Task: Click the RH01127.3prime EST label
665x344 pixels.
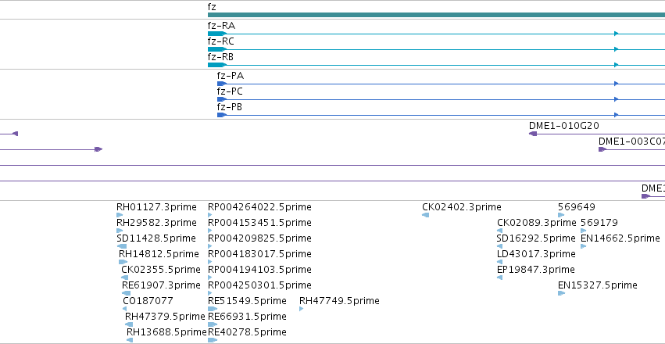Action: coord(156,207)
